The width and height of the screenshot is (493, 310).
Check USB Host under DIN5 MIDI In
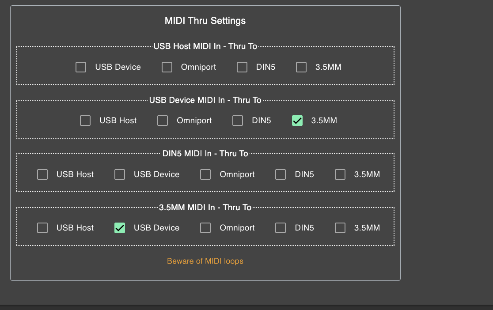(x=42, y=174)
